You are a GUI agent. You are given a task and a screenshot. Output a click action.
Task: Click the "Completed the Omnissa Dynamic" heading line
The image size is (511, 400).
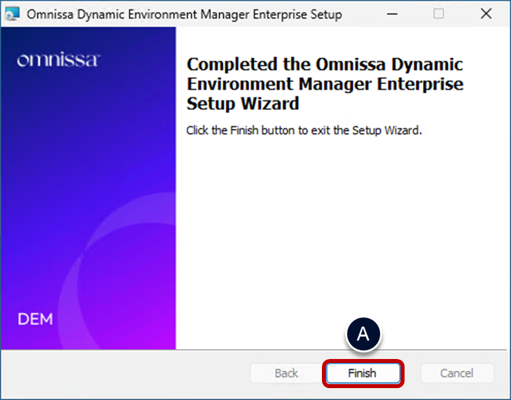325,65
